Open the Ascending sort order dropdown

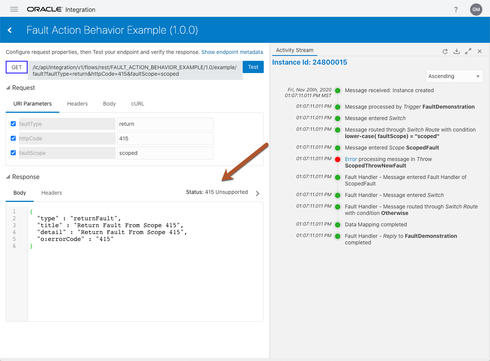coord(454,76)
